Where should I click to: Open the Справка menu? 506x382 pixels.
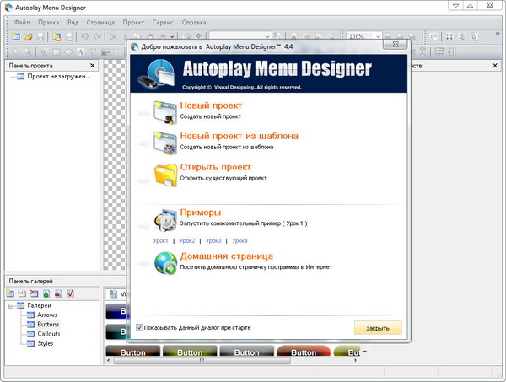(x=194, y=22)
